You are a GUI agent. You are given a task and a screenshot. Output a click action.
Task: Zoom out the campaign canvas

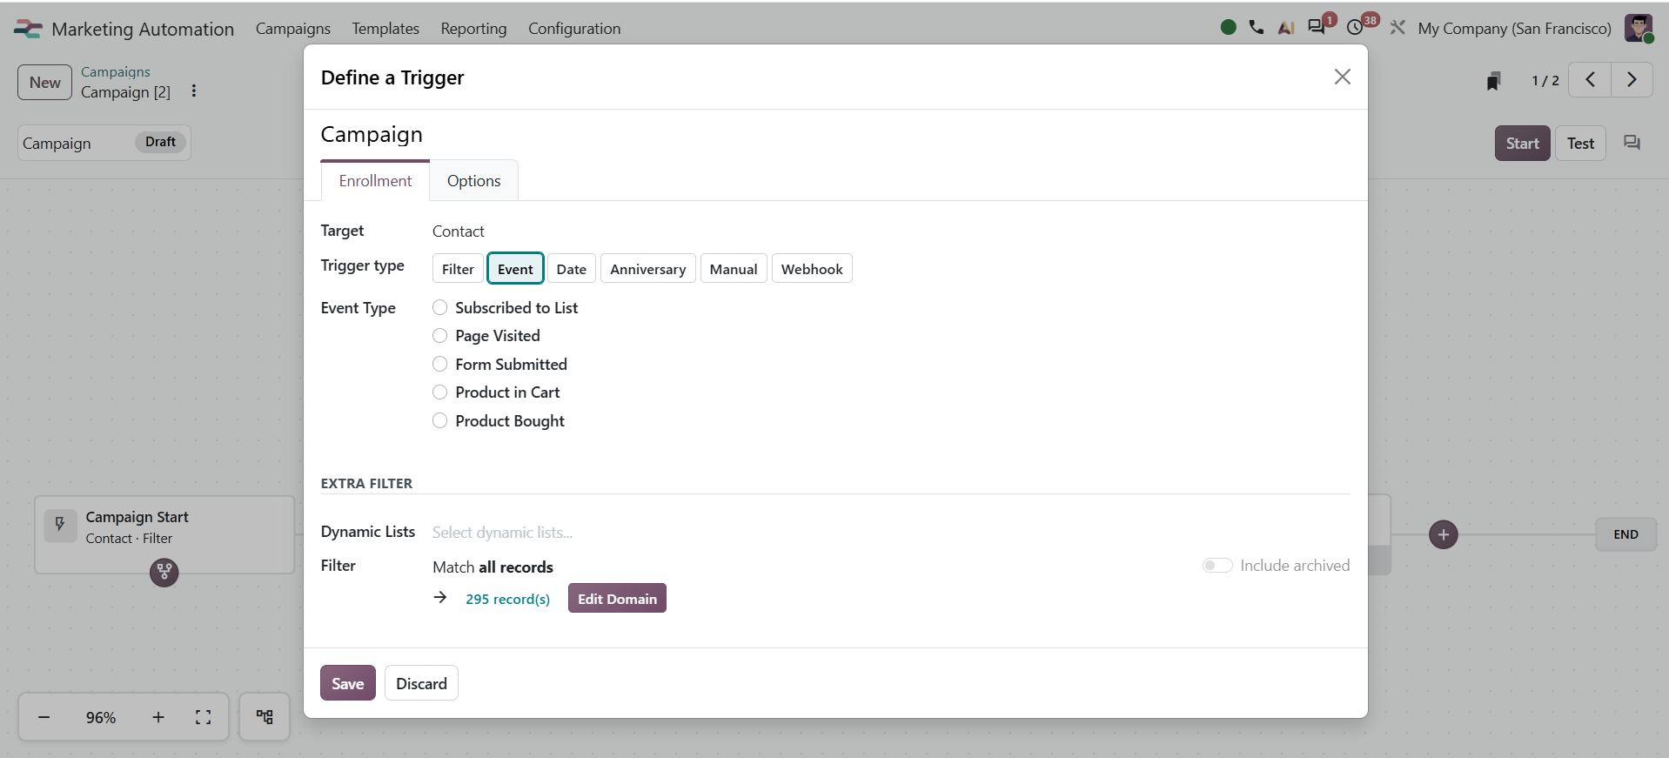(x=44, y=717)
